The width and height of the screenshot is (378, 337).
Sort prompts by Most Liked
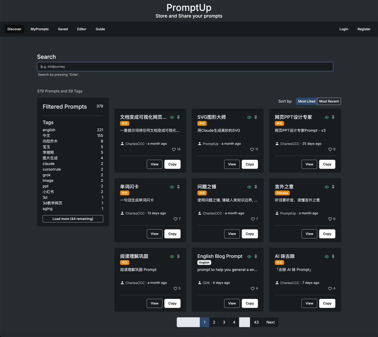[x=306, y=101]
